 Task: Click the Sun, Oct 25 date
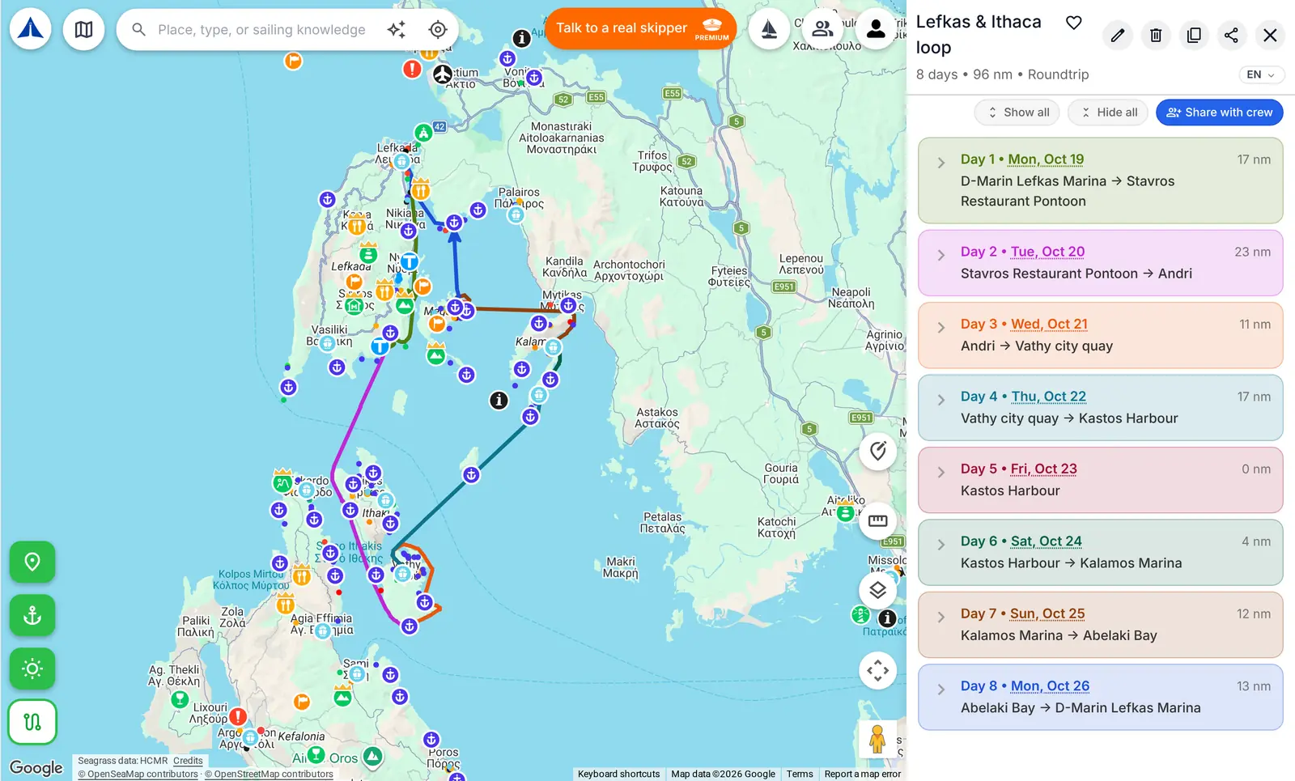[x=1047, y=613]
